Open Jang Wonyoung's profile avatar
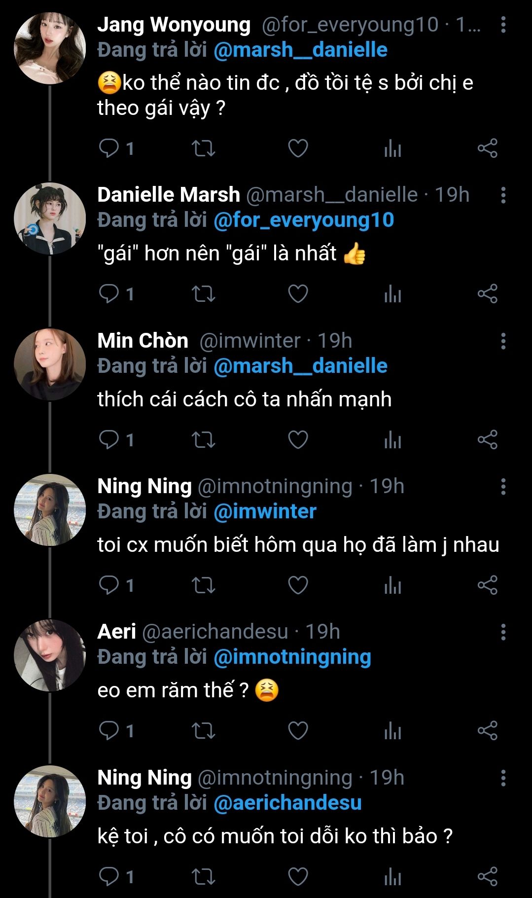 (x=50, y=48)
